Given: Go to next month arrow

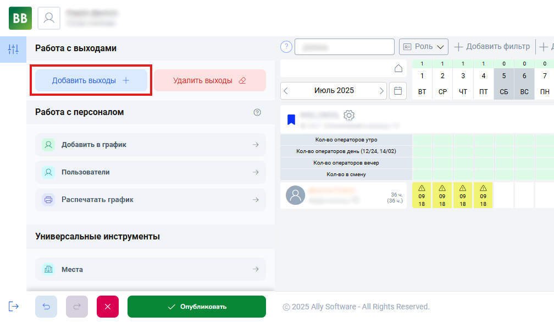Looking at the screenshot, I should [381, 90].
